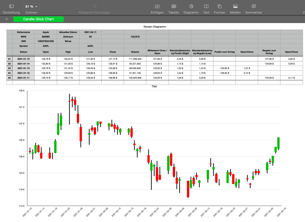Open the Formen shapes library
The height and width of the screenshot is (222, 305).
point(219,6)
